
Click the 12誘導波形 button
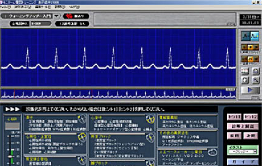point(72,24)
